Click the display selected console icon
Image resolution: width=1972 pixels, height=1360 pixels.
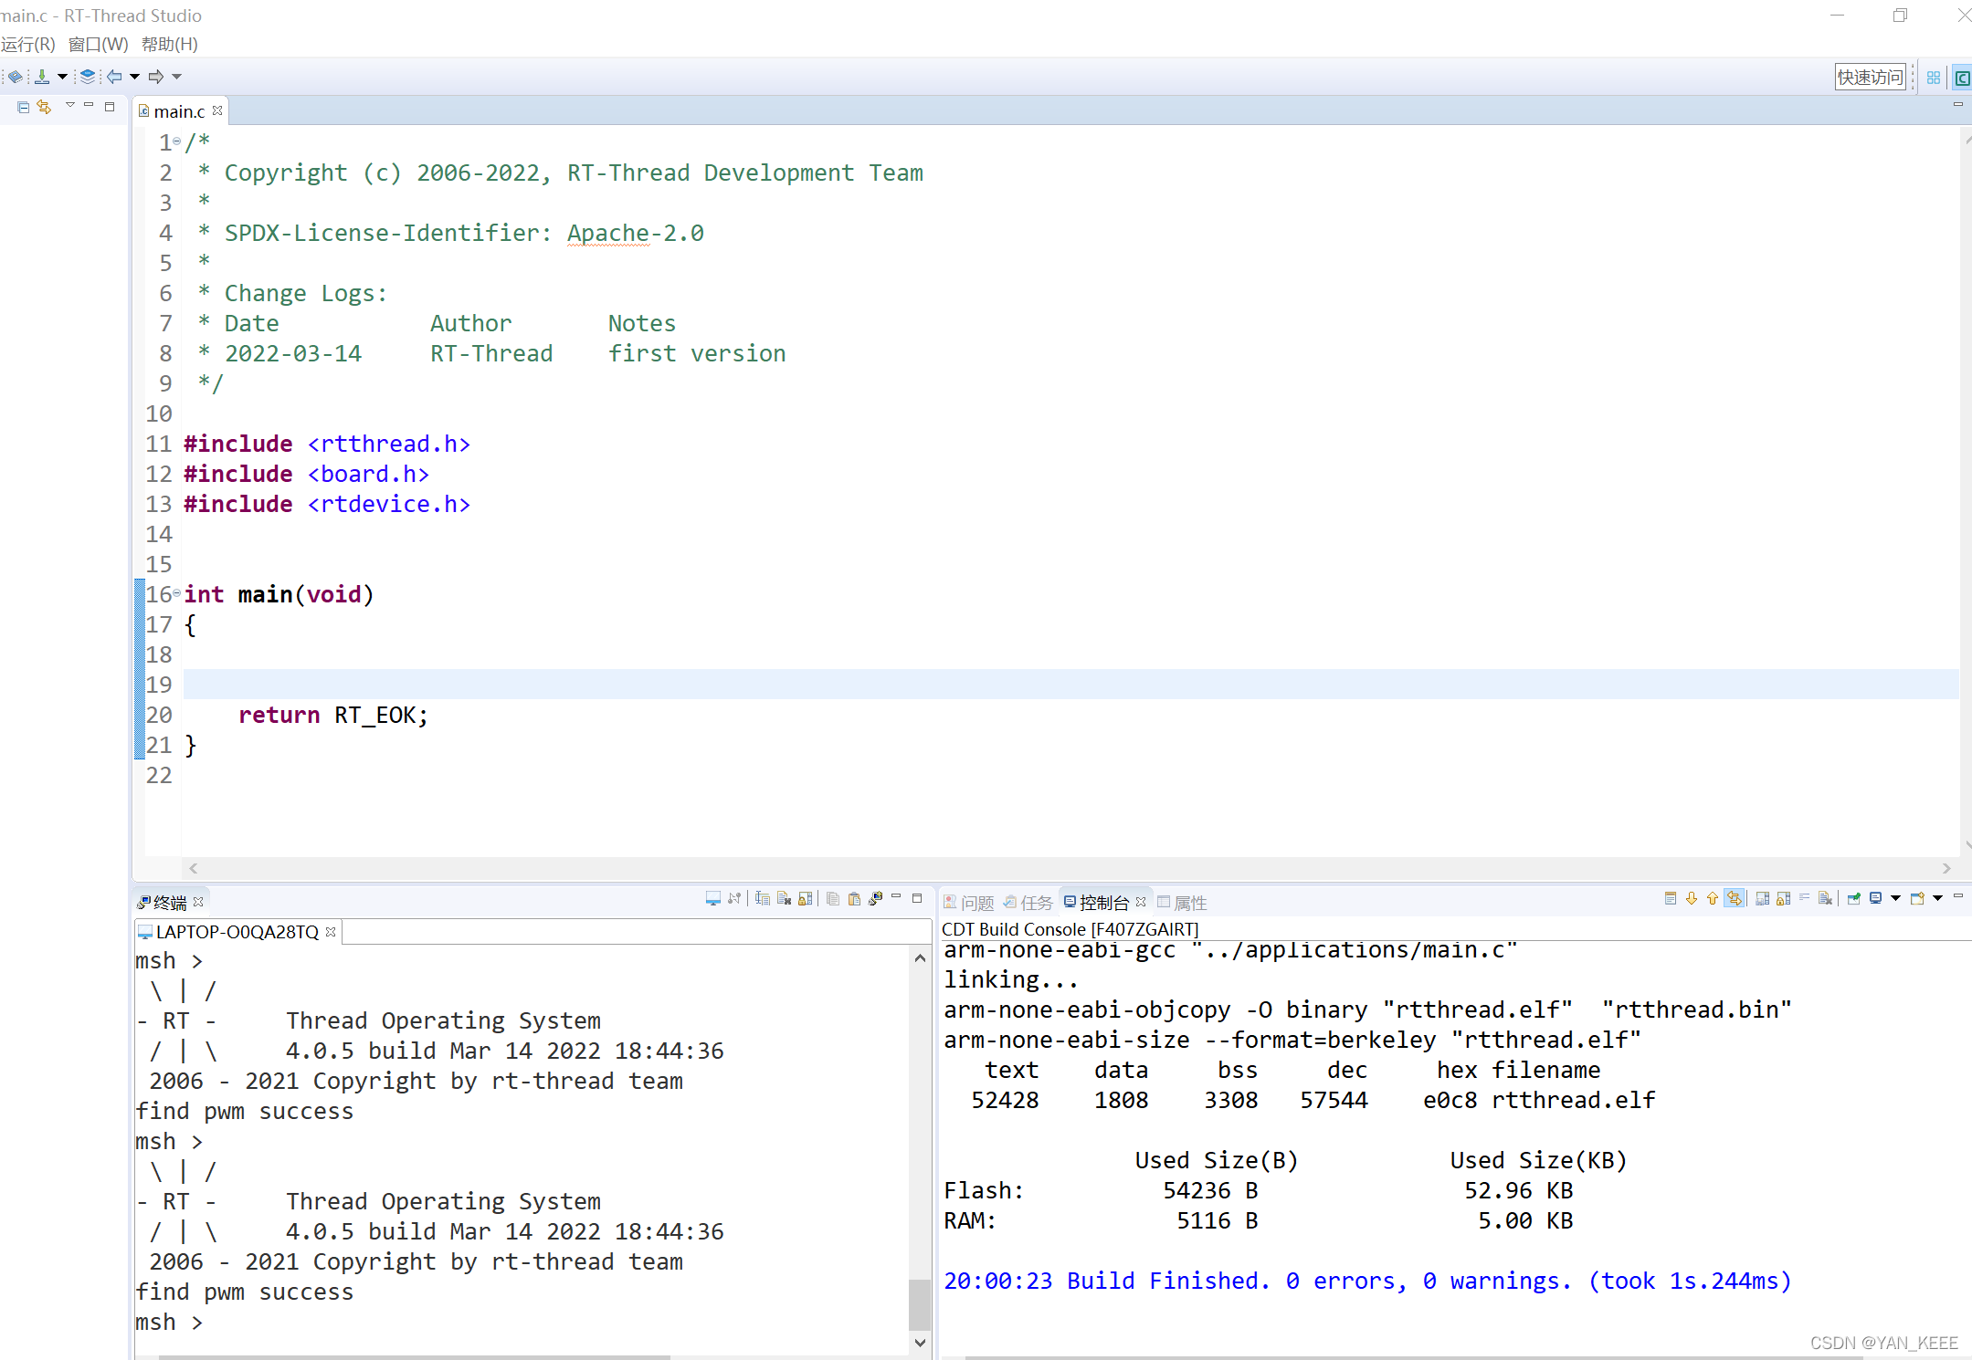tap(1875, 898)
